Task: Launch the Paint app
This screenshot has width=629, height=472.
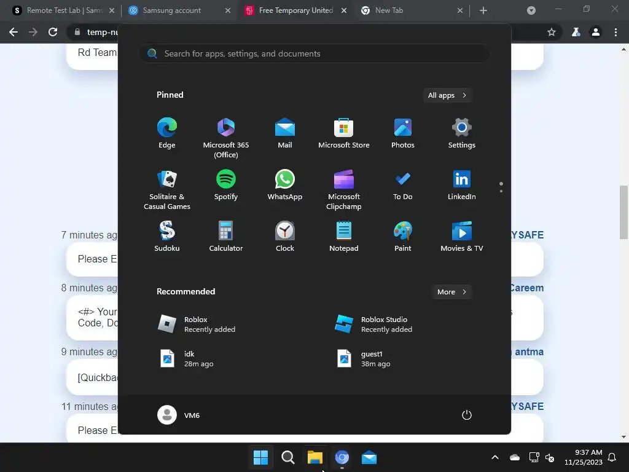Action: (x=403, y=237)
